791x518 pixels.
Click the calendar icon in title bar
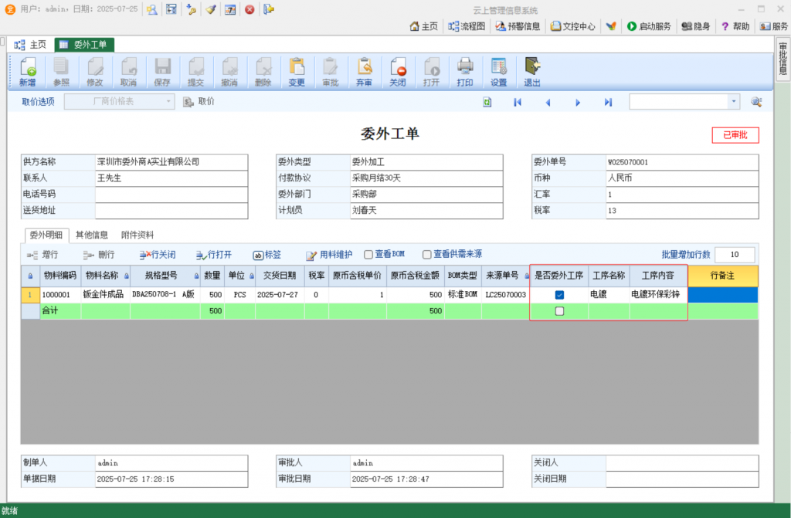coord(230,9)
